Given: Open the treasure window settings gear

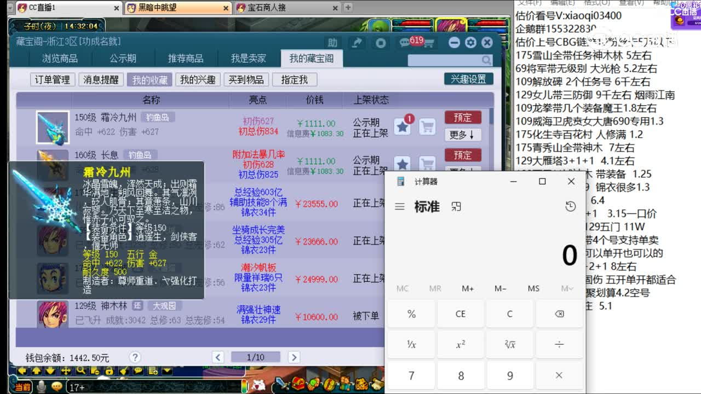Looking at the screenshot, I should [470, 43].
